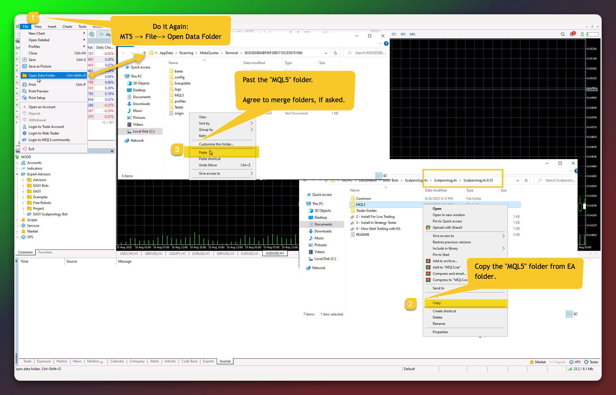Click the Print Preview icon

[25, 91]
